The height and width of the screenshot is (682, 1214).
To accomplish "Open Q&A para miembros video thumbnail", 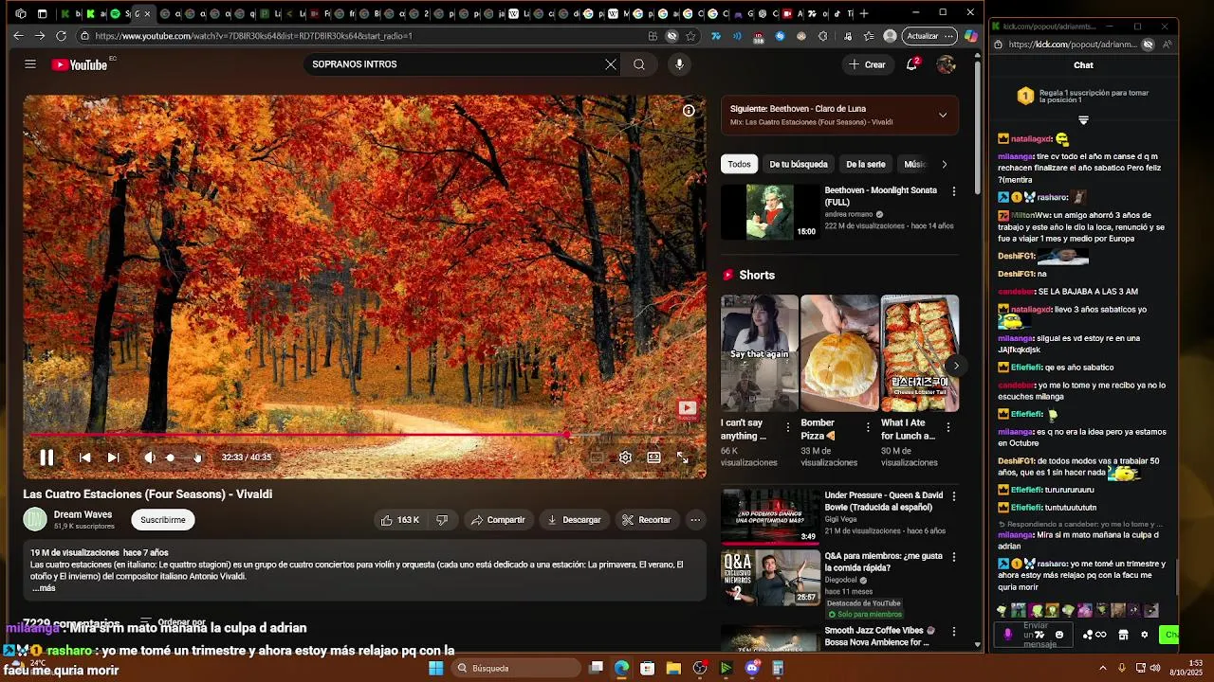I will (x=770, y=577).
